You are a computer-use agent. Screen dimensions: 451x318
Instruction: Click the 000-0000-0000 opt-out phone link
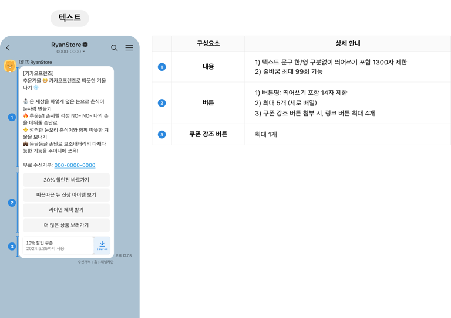[75, 166]
